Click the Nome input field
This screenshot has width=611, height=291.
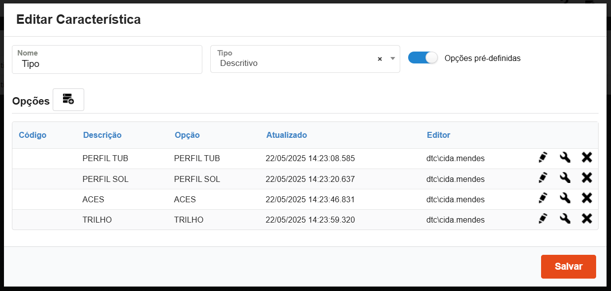click(x=107, y=63)
